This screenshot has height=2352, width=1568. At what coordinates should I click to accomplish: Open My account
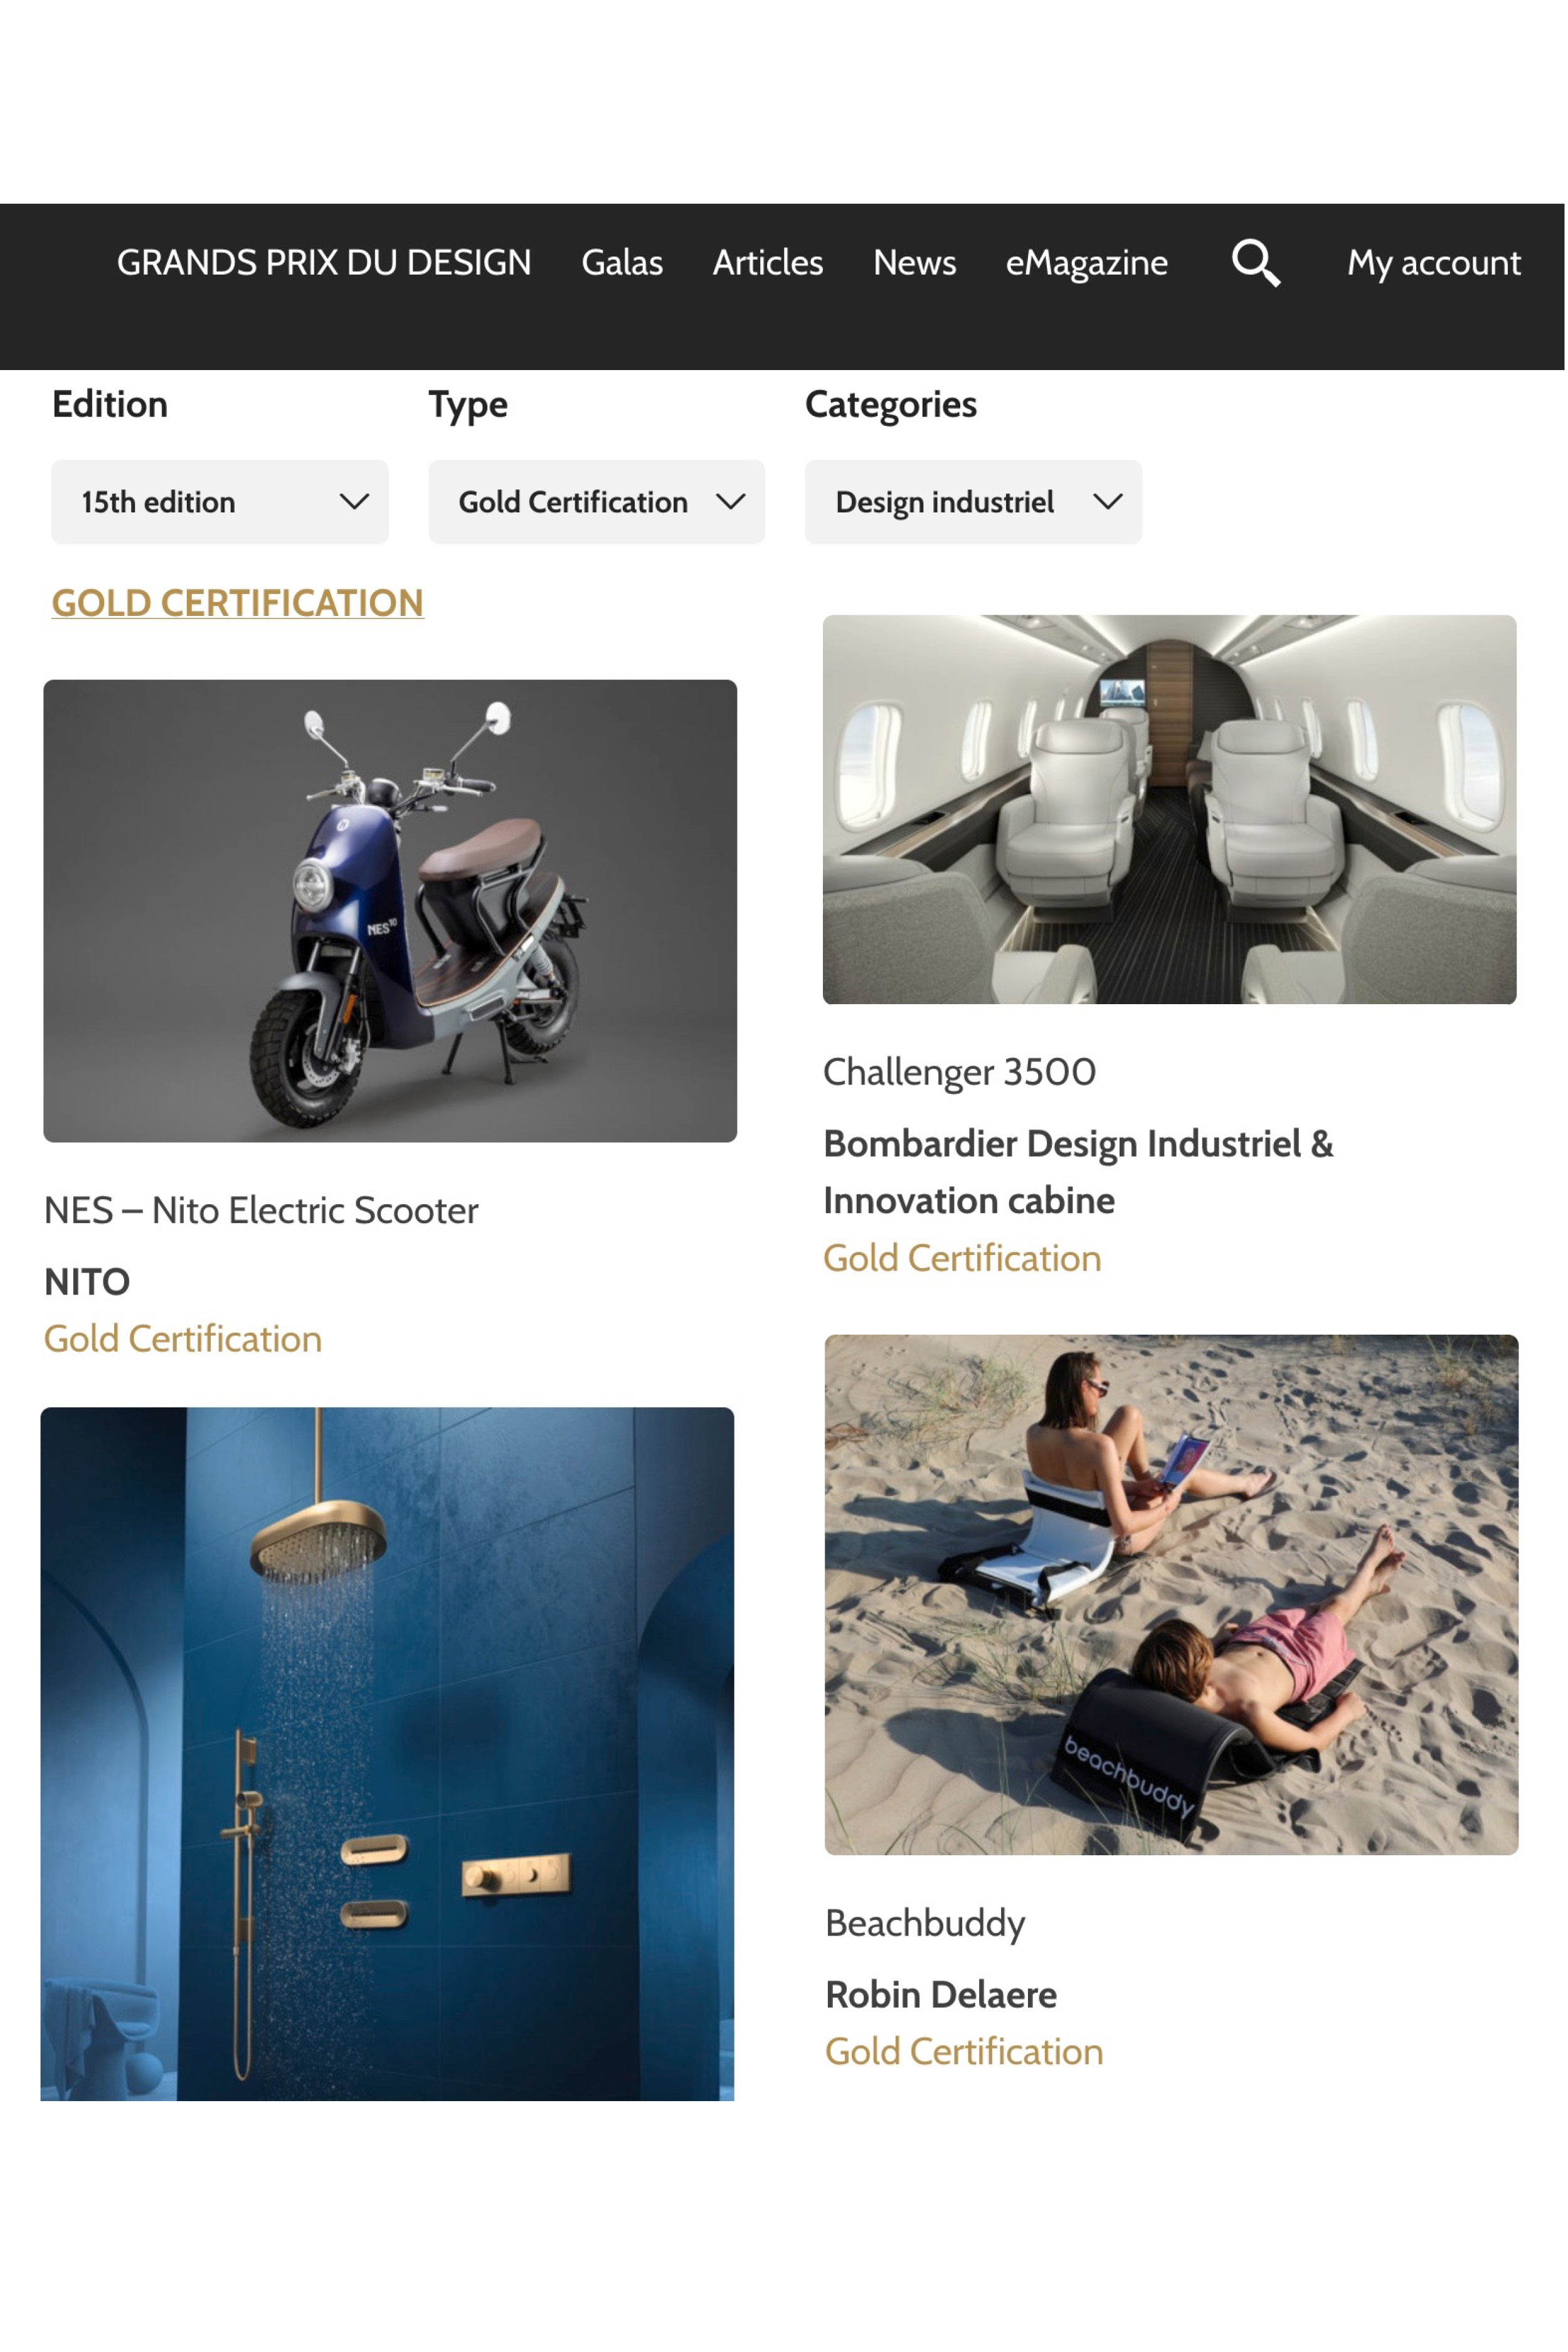pos(1433,263)
